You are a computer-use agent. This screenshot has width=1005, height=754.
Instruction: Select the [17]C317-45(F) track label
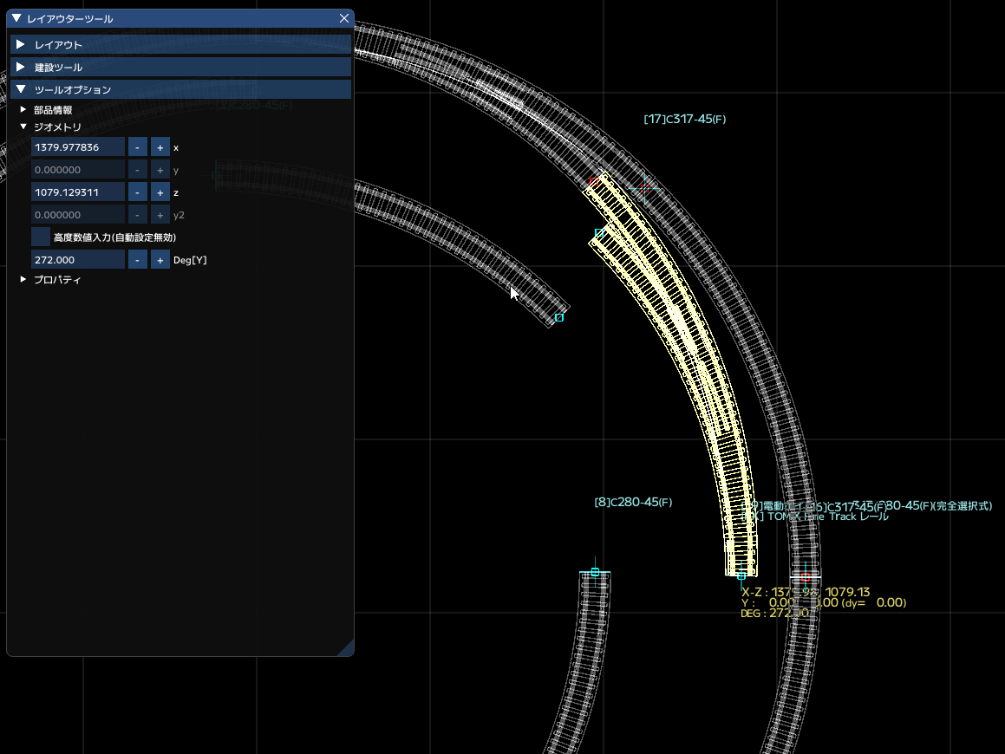click(684, 119)
